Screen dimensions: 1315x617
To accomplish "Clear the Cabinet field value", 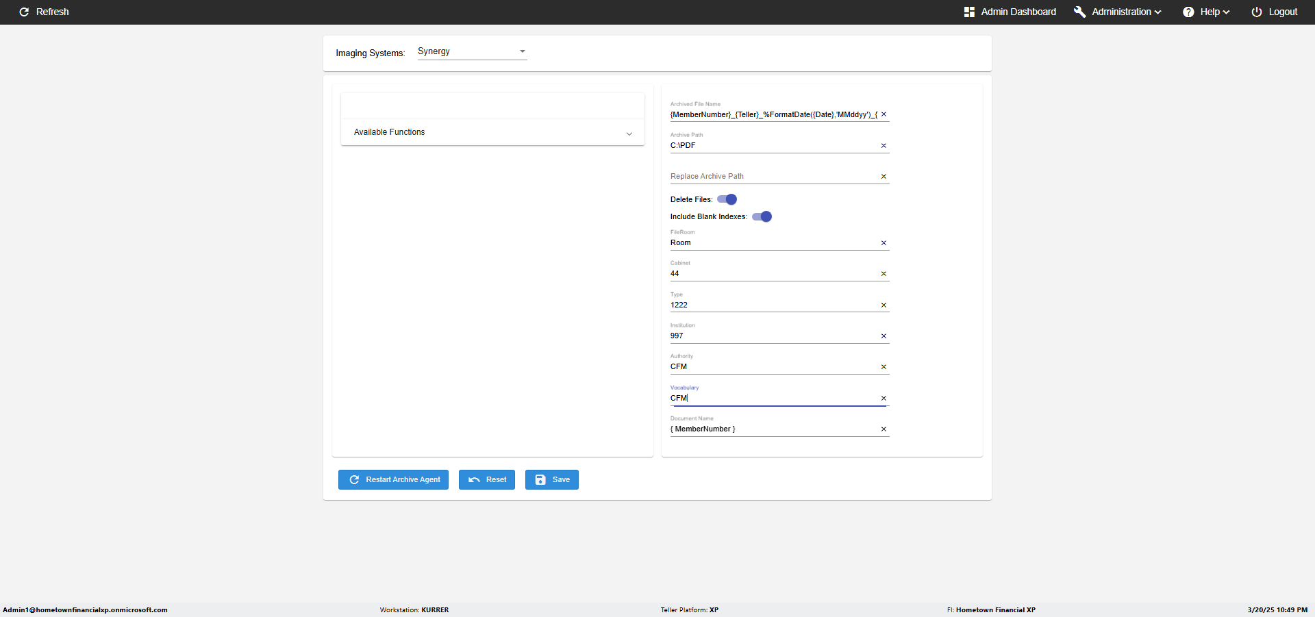I will 884,274.
